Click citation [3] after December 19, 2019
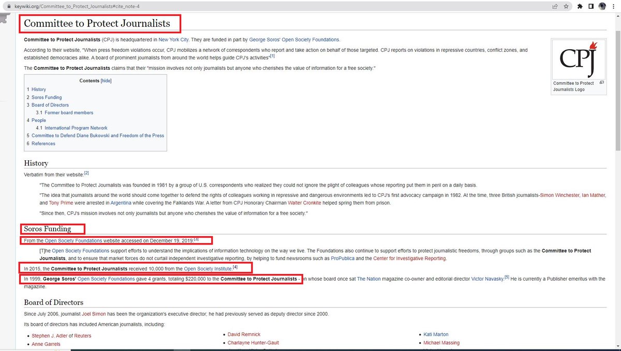Screen dimensions: 621x351 pyautogui.click(x=196, y=240)
